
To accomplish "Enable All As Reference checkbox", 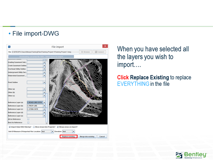I will click(x=28, y=119).
